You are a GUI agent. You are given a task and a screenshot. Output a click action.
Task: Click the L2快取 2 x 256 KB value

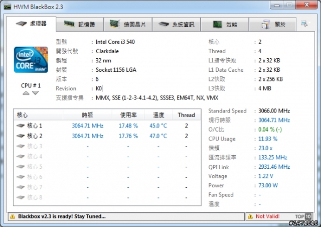tap(270, 79)
